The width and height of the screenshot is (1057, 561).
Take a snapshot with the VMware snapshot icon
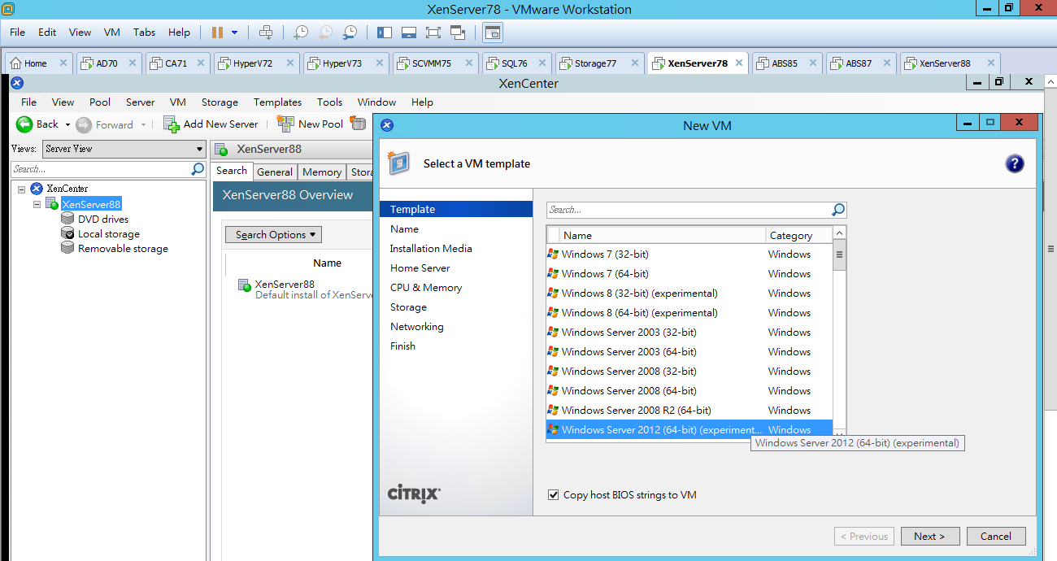pos(301,33)
